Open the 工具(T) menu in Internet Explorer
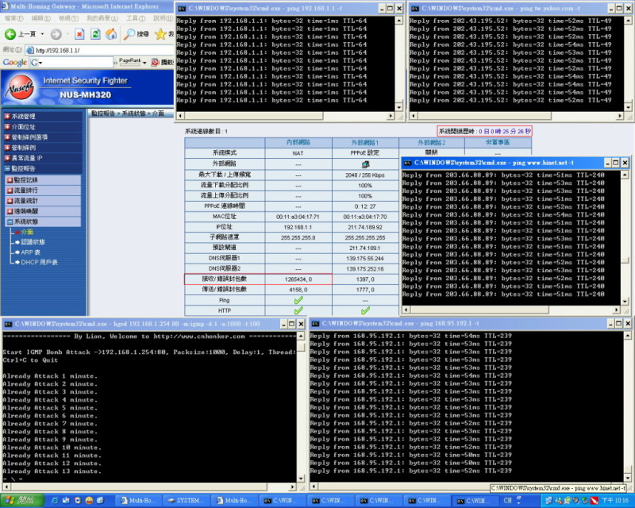The width and height of the screenshot is (635, 508). 136,18
